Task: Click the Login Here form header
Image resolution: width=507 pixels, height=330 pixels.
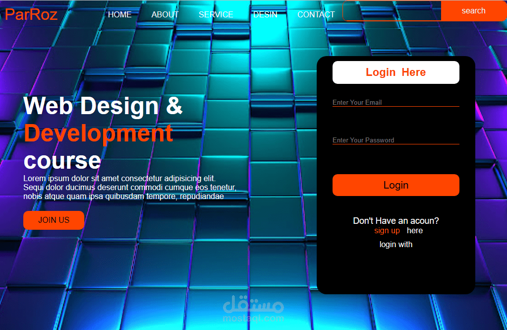Action: point(395,72)
